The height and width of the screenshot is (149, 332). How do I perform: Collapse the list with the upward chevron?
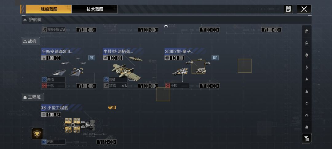(x=166, y=26)
